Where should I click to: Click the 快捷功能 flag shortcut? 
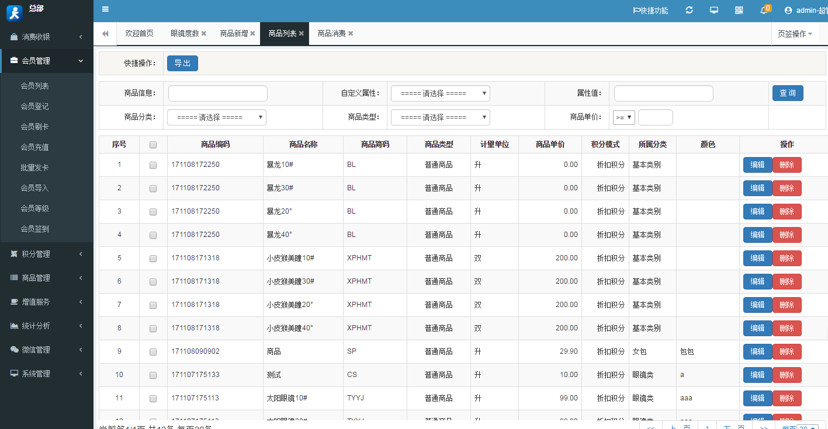click(x=650, y=11)
